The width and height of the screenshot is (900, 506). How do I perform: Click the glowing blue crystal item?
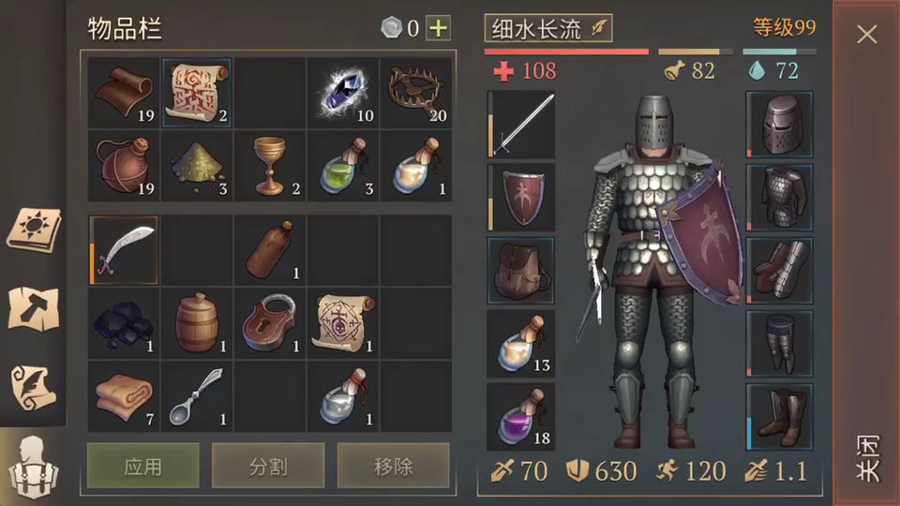[343, 93]
